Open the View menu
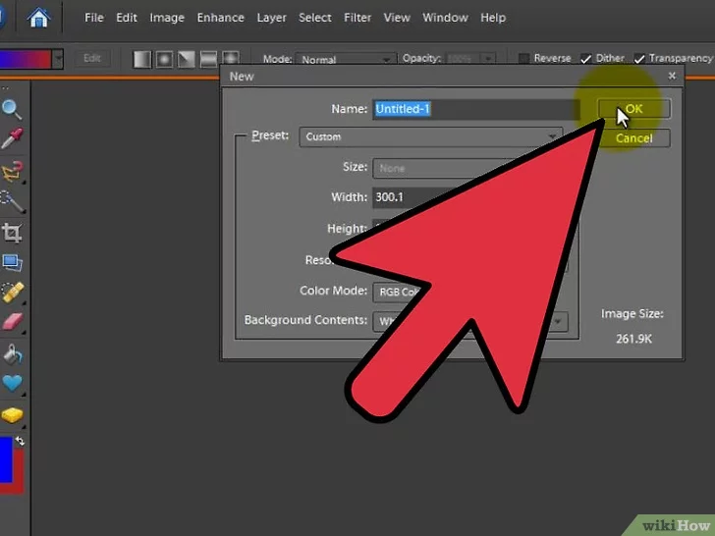Image resolution: width=715 pixels, height=536 pixels. tap(397, 18)
